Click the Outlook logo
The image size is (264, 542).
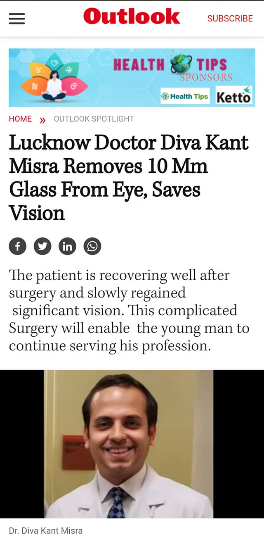tap(132, 17)
